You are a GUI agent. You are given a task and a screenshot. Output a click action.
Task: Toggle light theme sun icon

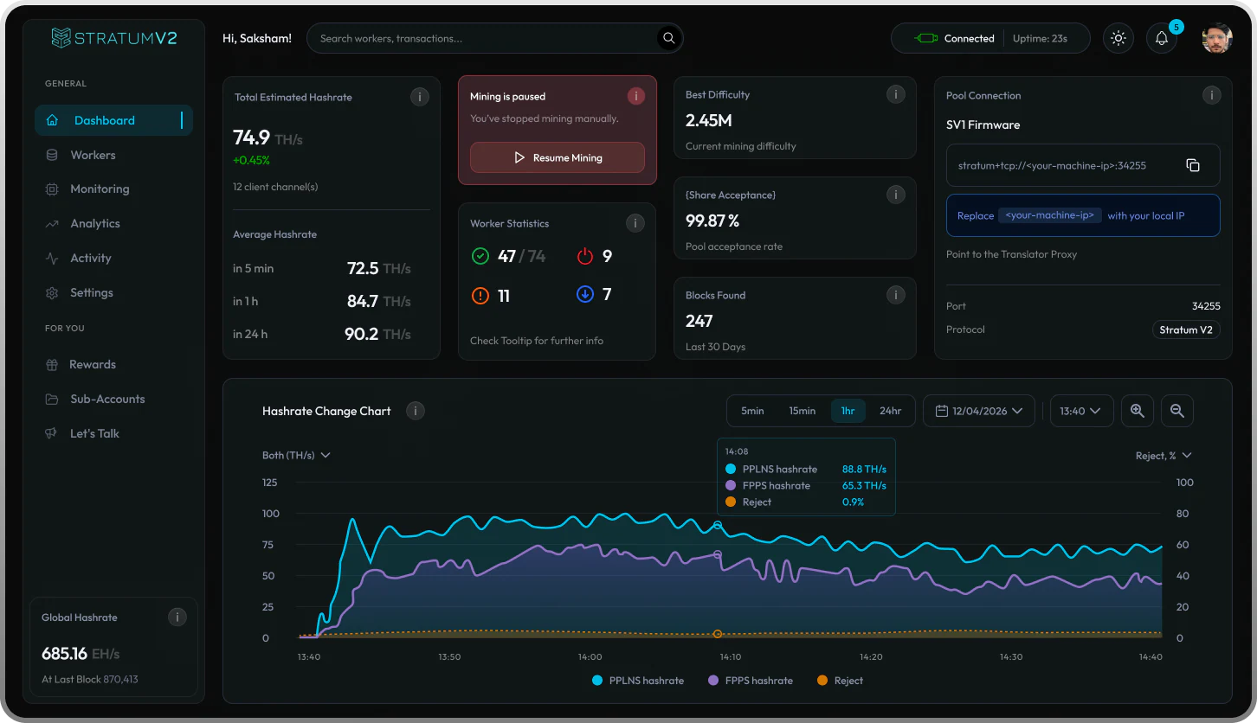tap(1119, 38)
